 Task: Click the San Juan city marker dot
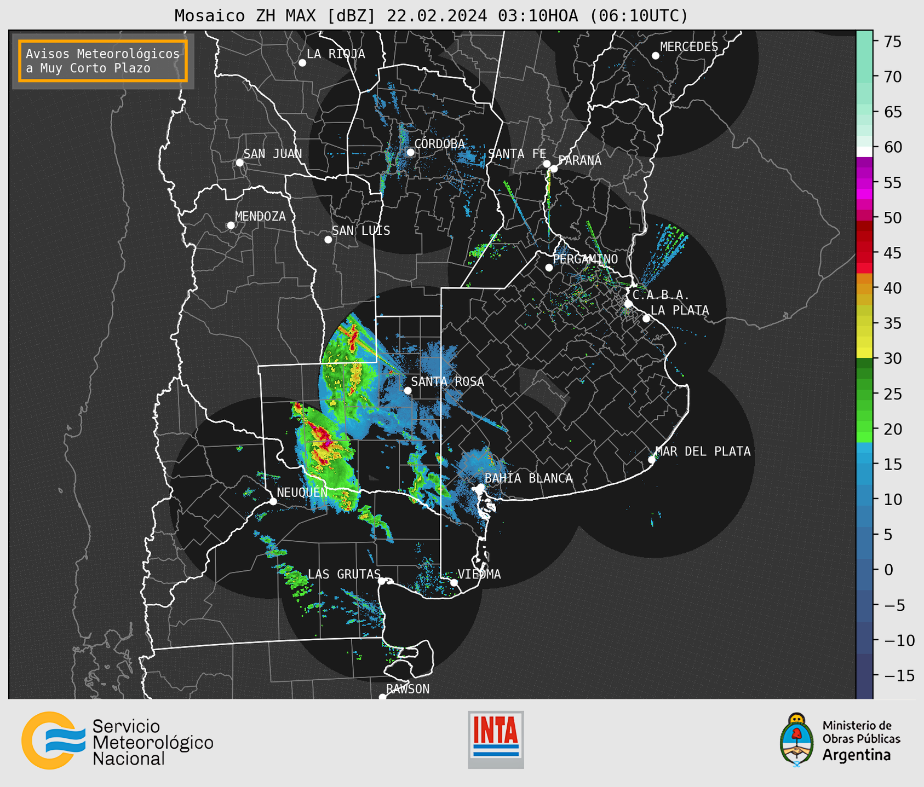coord(239,163)
